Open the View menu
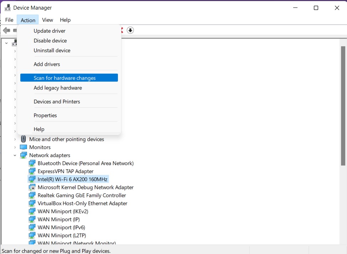This screenshot has width=347, height=254. [x=47, y=20]
